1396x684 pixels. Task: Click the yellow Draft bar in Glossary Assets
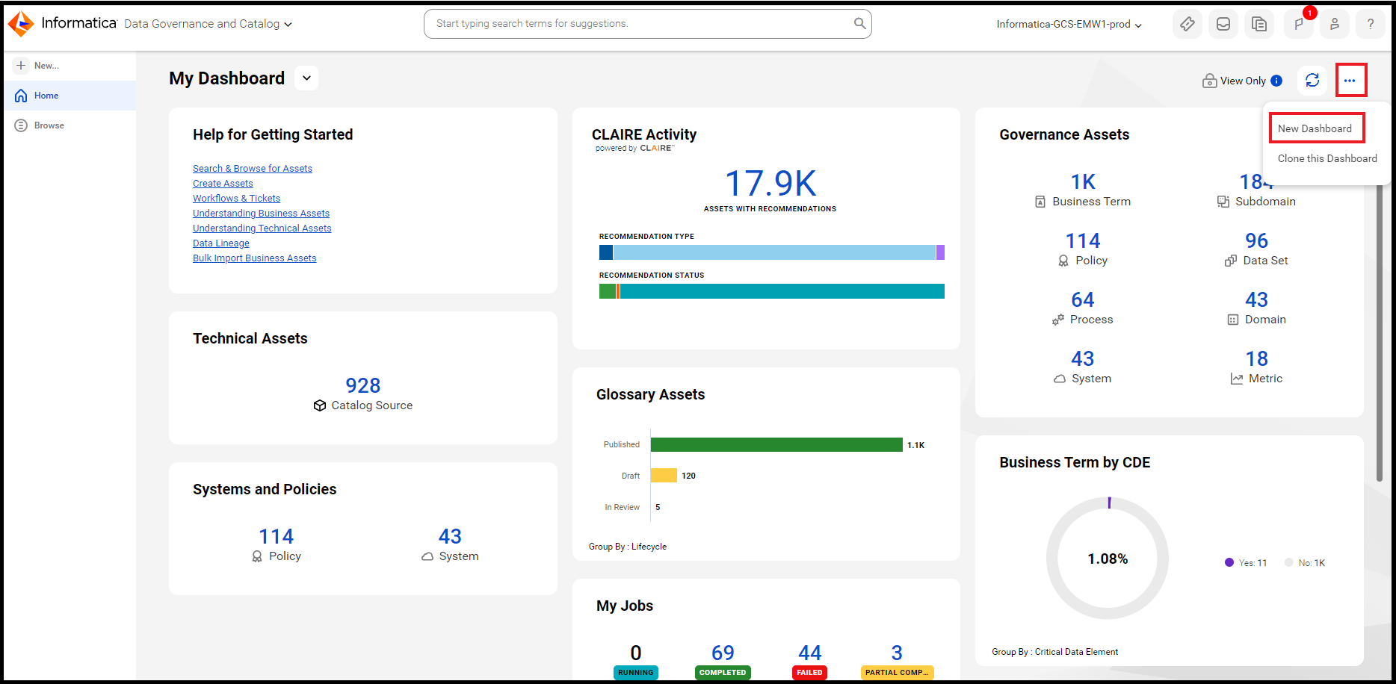tap(664, 476)
